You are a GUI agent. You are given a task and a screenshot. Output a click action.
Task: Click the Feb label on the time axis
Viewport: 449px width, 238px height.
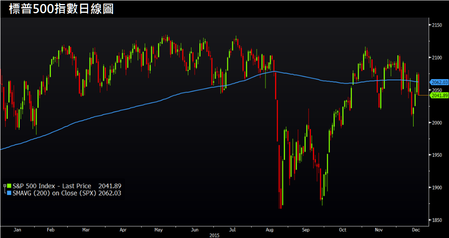click(x=51, y=230)
